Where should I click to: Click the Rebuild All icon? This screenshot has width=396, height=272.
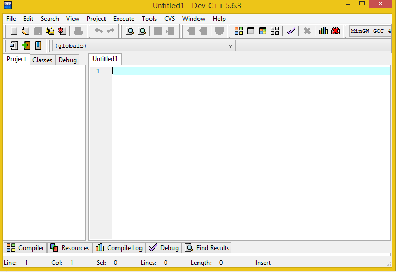[275, 31]
